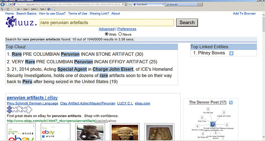Open the Peru Schmidt German Language link
This screenshot has height=141, width=265.
pyautogui.click(x=32, y=103)
